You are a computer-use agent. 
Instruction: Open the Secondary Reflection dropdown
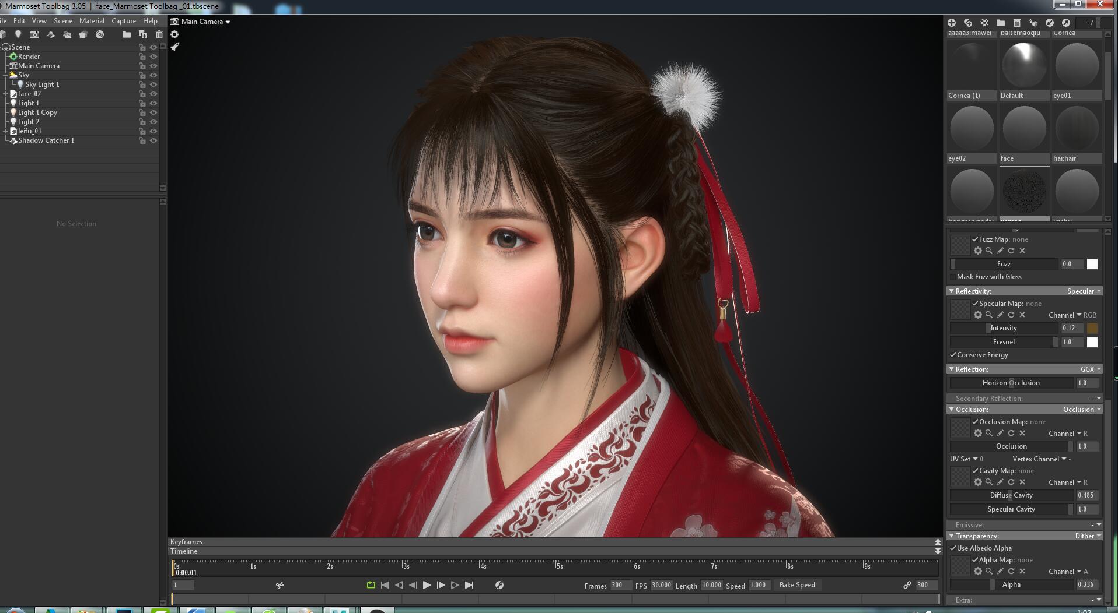[1096, 399]
